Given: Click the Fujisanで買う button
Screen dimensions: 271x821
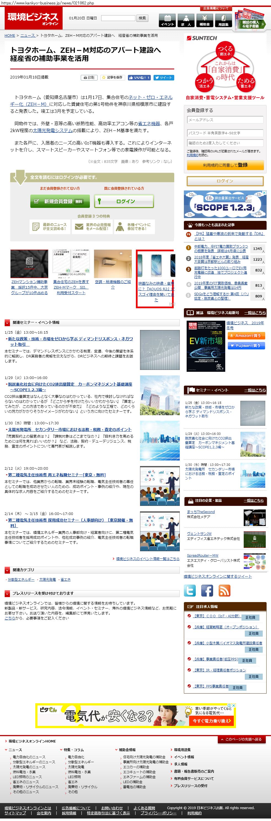Looking at the screenshot, I should 246,346.
